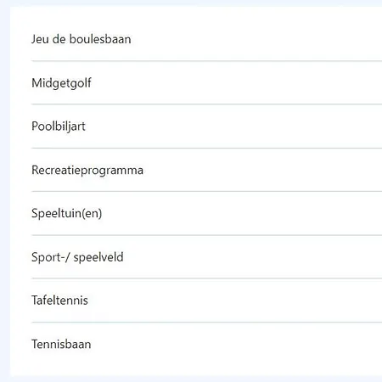Click the word 'speelveld' in the sport row
Screen dimensions: 382x382
98,257
